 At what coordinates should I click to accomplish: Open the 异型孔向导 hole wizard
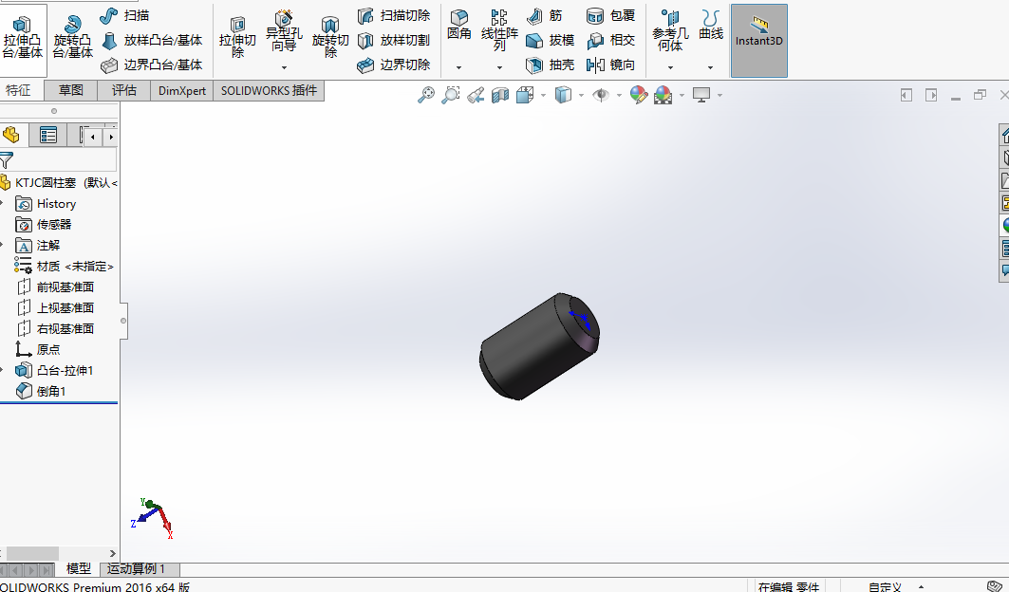[284, 32]
